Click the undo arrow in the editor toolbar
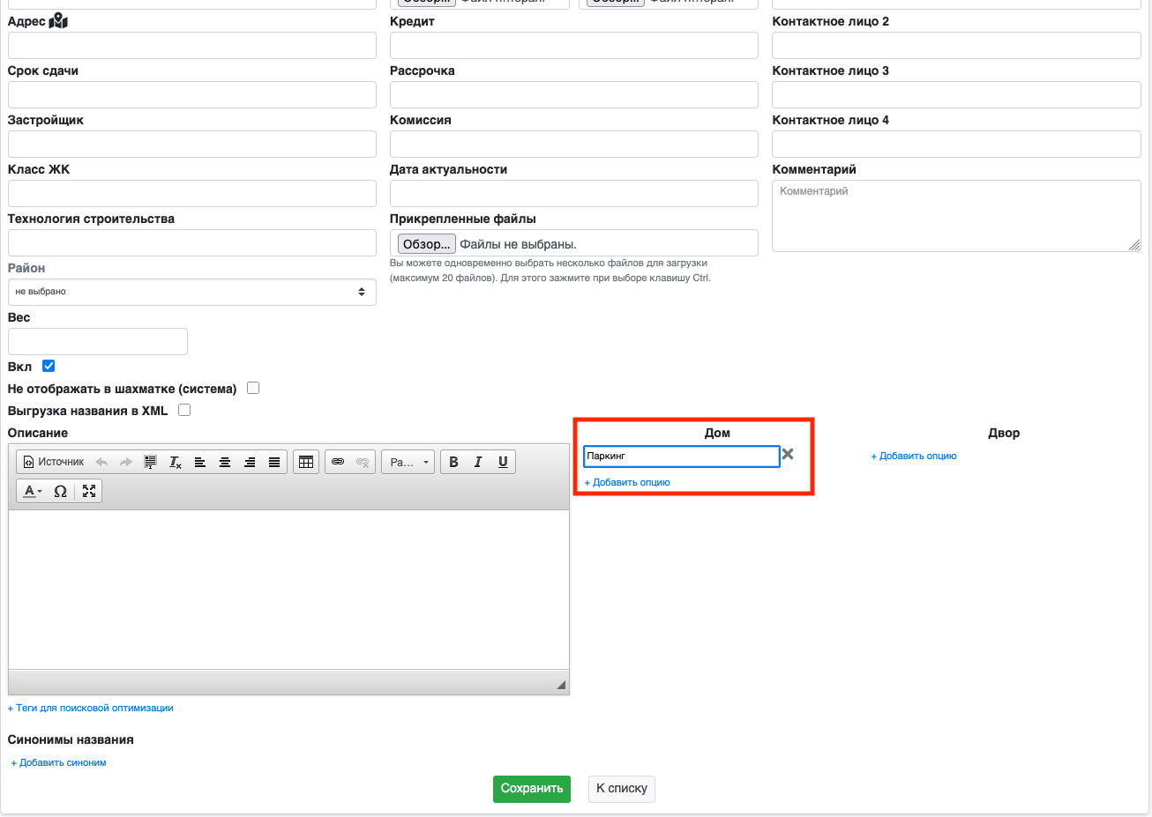 (x=101, y=462)
